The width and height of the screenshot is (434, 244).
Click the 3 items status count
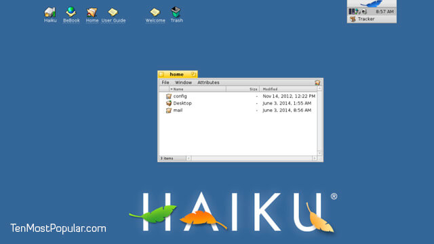167,158
